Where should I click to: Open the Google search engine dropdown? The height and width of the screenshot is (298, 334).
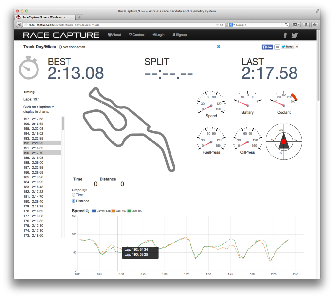[x=232, y=25]
